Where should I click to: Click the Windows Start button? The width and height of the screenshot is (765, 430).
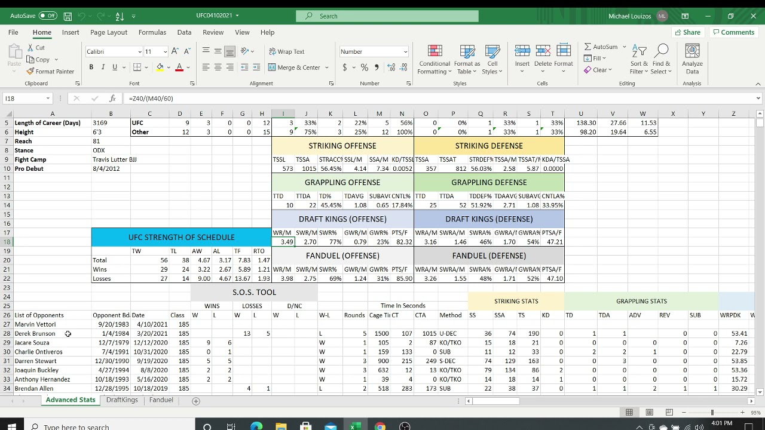click(12, 426)
